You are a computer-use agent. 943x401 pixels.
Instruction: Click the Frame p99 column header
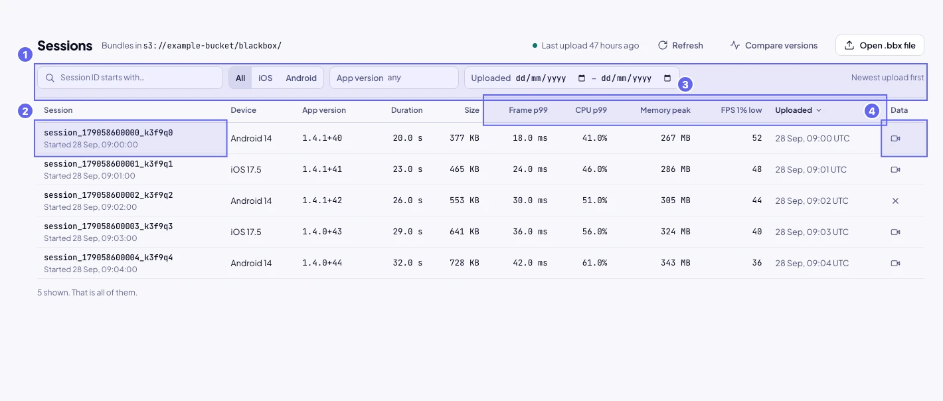pos(529,110)
